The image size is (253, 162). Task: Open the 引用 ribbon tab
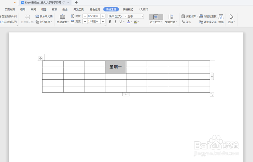23,10
